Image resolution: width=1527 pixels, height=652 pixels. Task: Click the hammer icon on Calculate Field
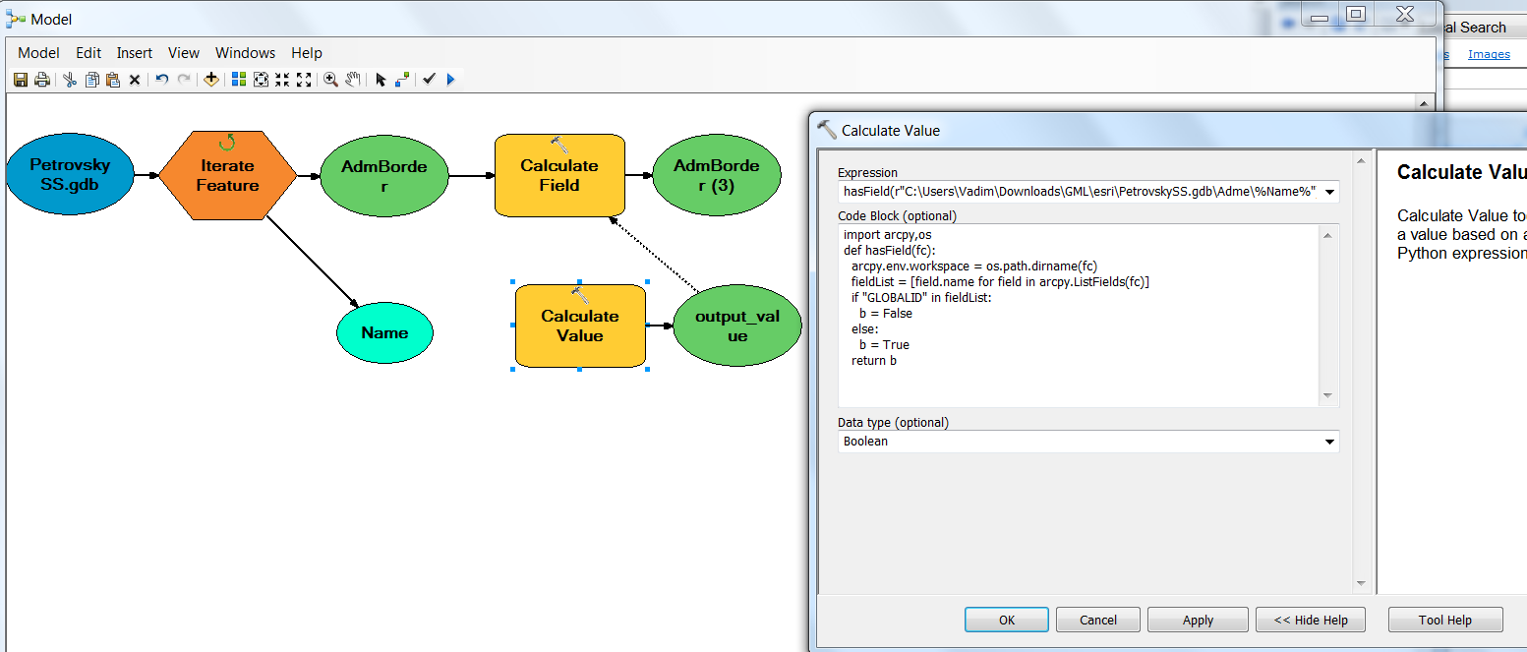point(559,144)
